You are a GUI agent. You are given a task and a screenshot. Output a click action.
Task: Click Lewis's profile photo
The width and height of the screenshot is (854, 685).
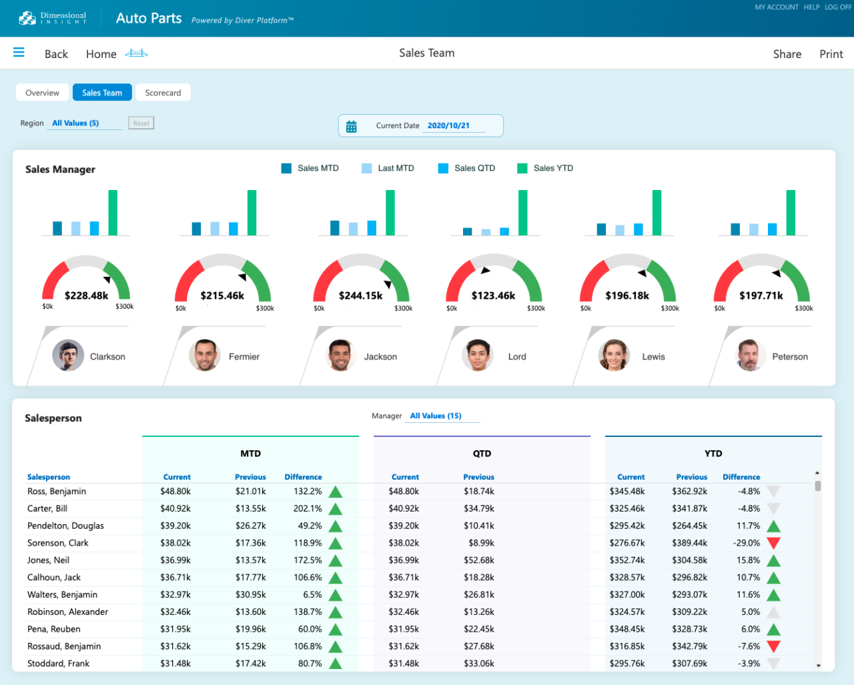(613, 356)
